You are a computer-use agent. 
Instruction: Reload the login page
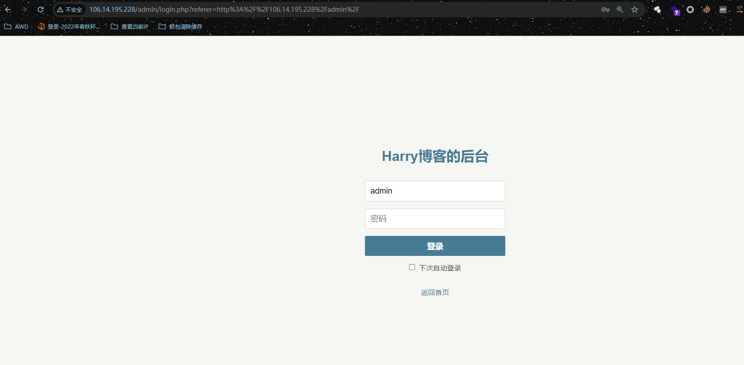[x=41, y=10]
